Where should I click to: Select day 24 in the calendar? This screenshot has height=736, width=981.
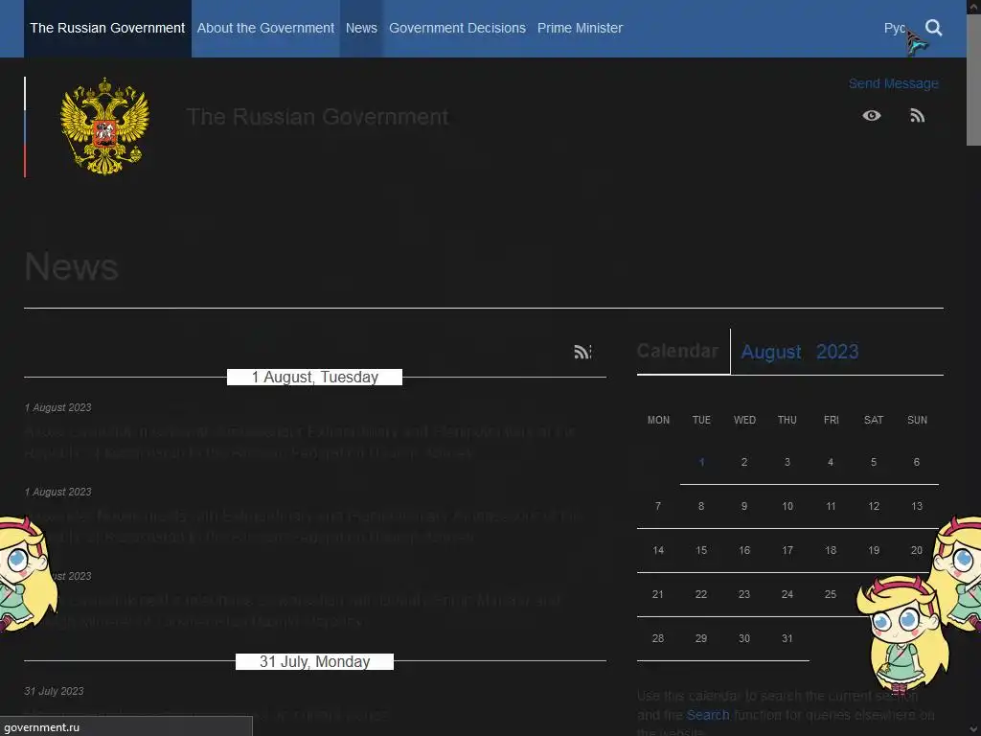point(787,594)
